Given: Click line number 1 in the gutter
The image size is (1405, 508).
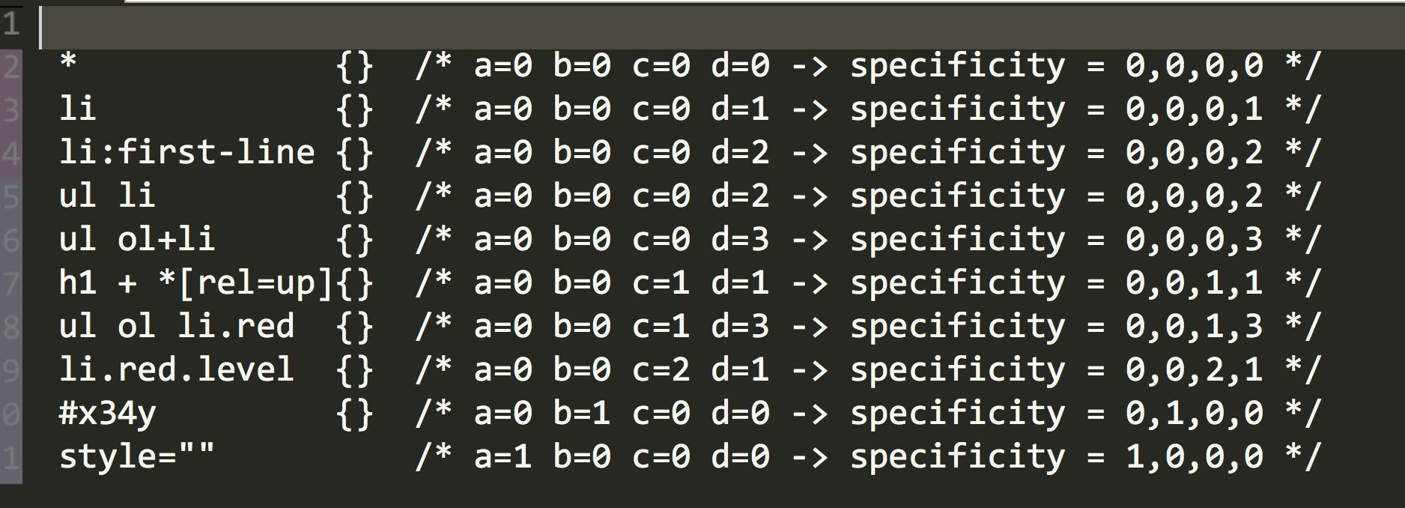Looking at the screenshot, I should tap(10, 25).
